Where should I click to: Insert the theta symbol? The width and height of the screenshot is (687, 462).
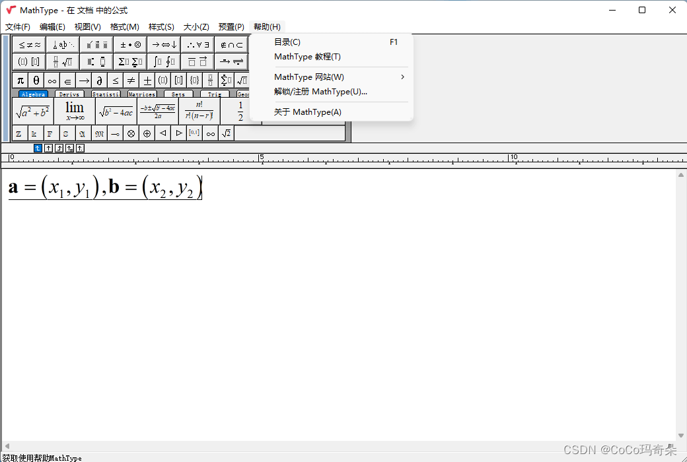36,81
